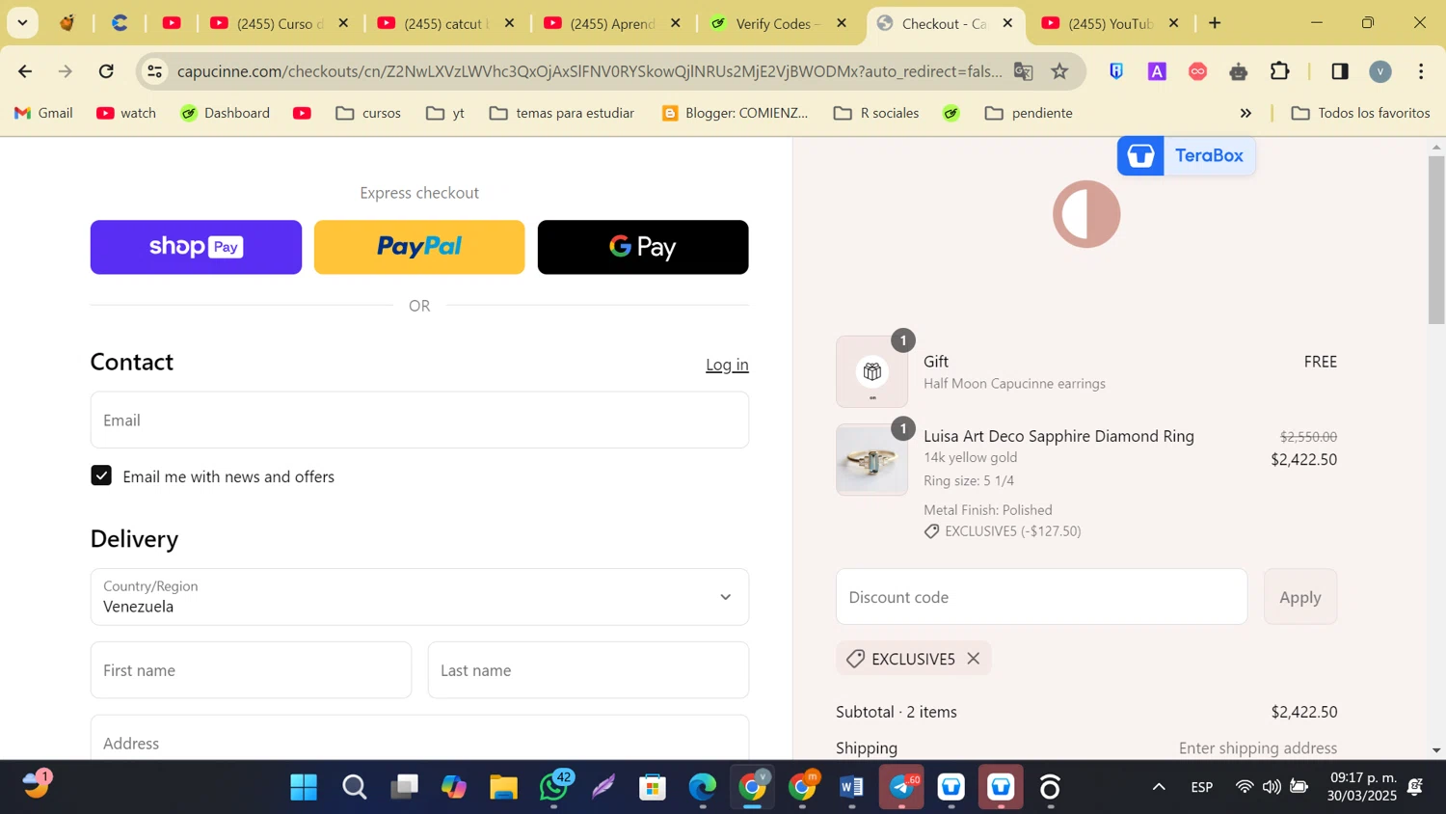The image size is (1446, 814).
Task: Pay with Shop Pay
Action: pos(196,247)
